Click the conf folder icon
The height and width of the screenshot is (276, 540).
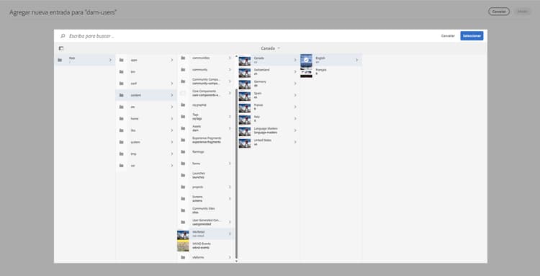click(121, 84)
